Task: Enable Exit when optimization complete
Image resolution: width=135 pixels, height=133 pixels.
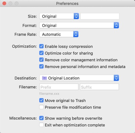Action: 42,125
